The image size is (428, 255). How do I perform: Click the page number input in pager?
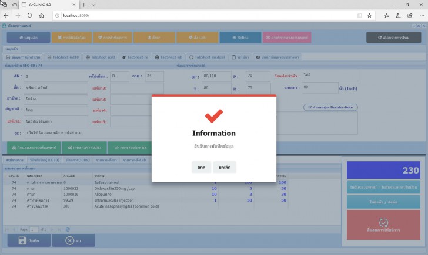[x=34, y=230]
